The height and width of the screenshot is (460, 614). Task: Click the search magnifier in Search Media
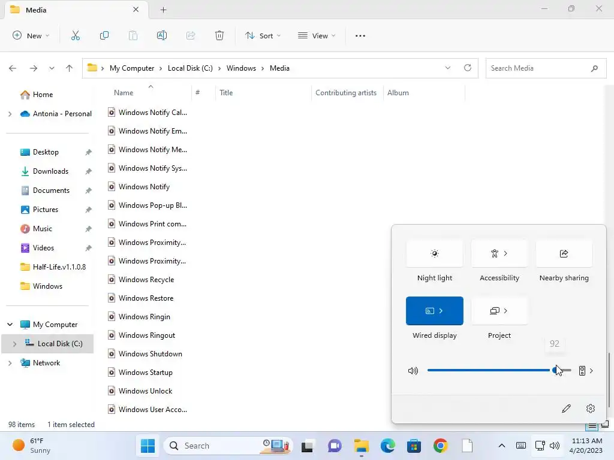tap(594, 68)
